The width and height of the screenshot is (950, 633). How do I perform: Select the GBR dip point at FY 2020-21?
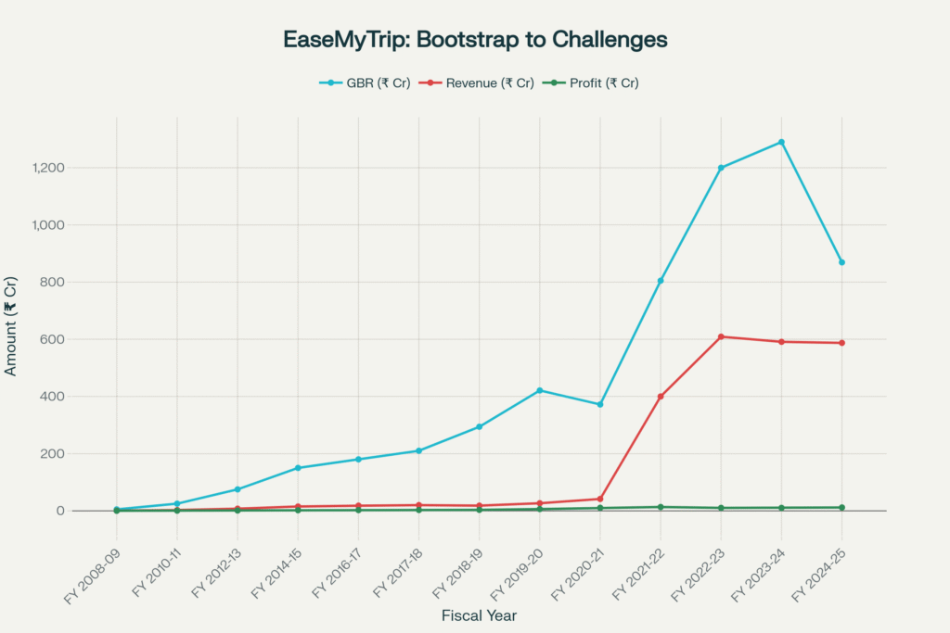[x=600, y=404]
